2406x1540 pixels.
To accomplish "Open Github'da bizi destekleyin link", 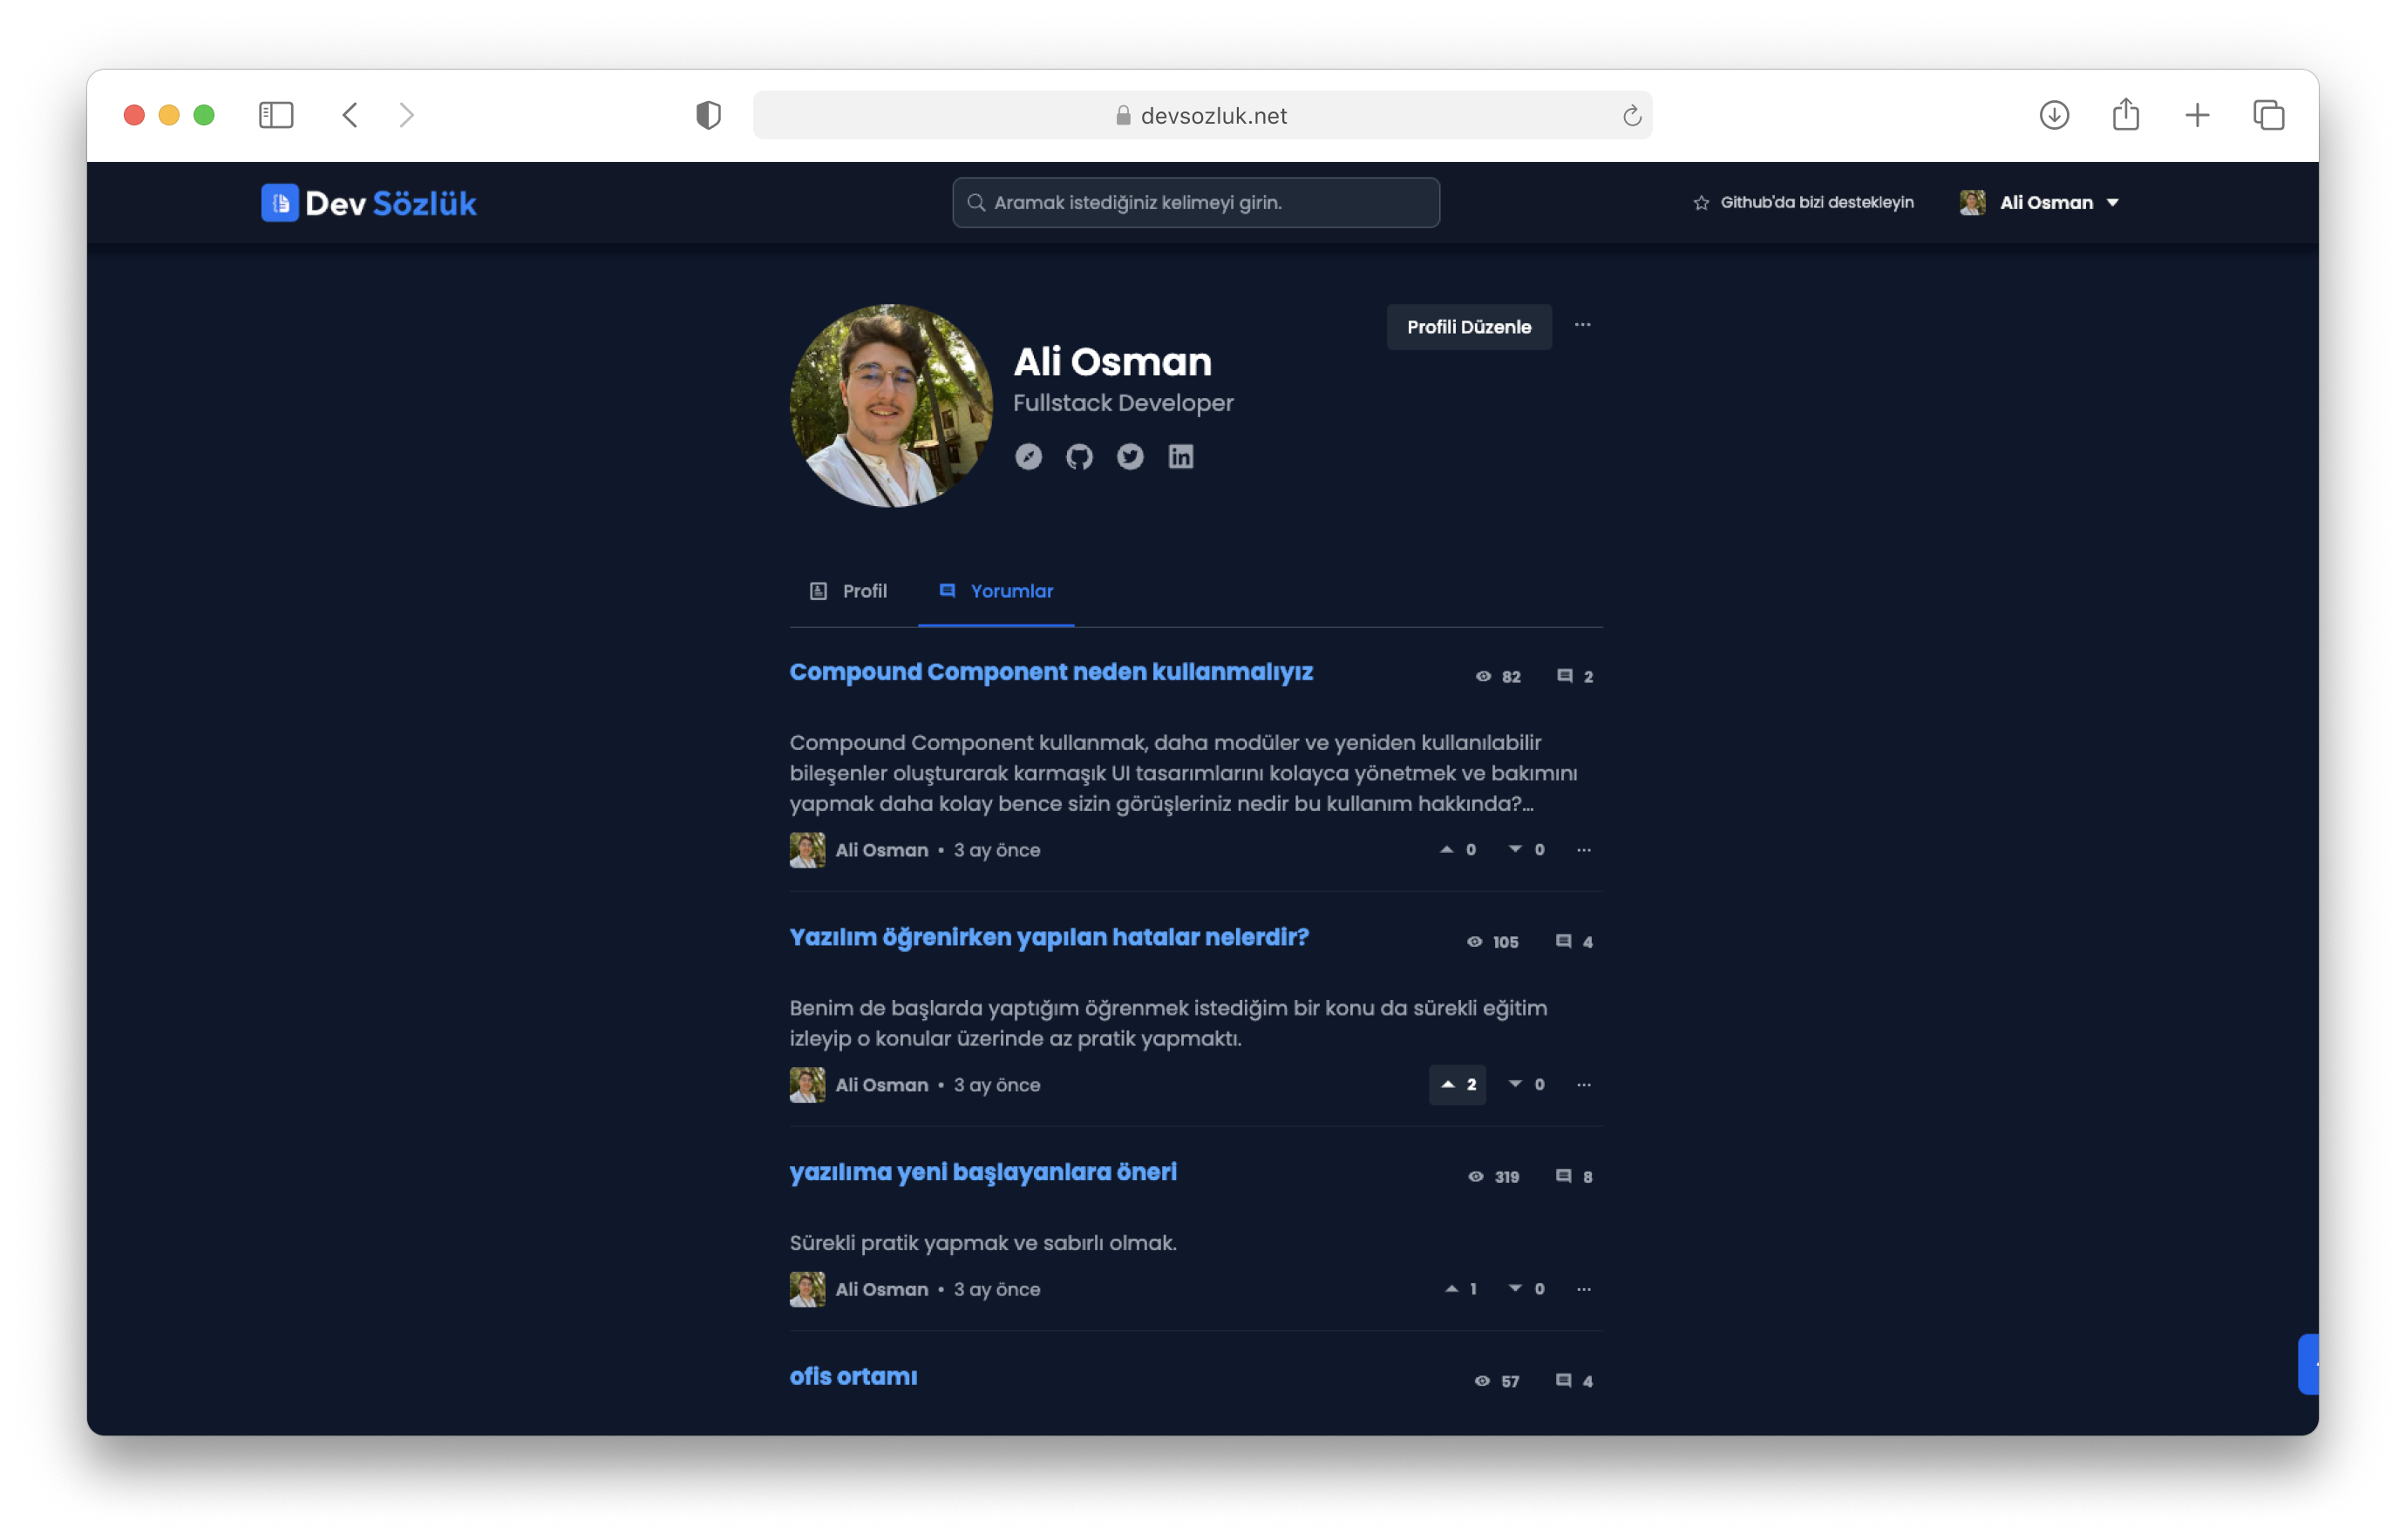I will [1817, 203].
